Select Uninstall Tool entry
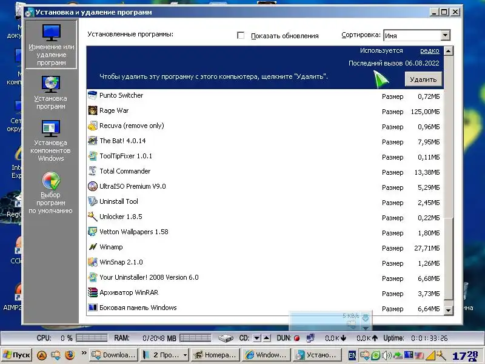 pyautogui.click(x=119, y=201)
